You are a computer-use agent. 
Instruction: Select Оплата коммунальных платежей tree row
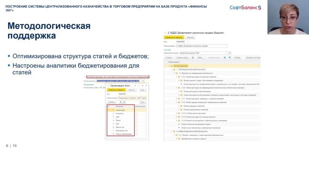point(212,110)
